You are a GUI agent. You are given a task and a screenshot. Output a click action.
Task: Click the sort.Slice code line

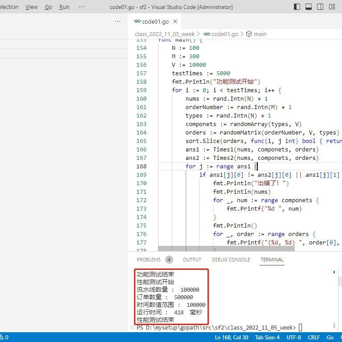pos(264,141)
